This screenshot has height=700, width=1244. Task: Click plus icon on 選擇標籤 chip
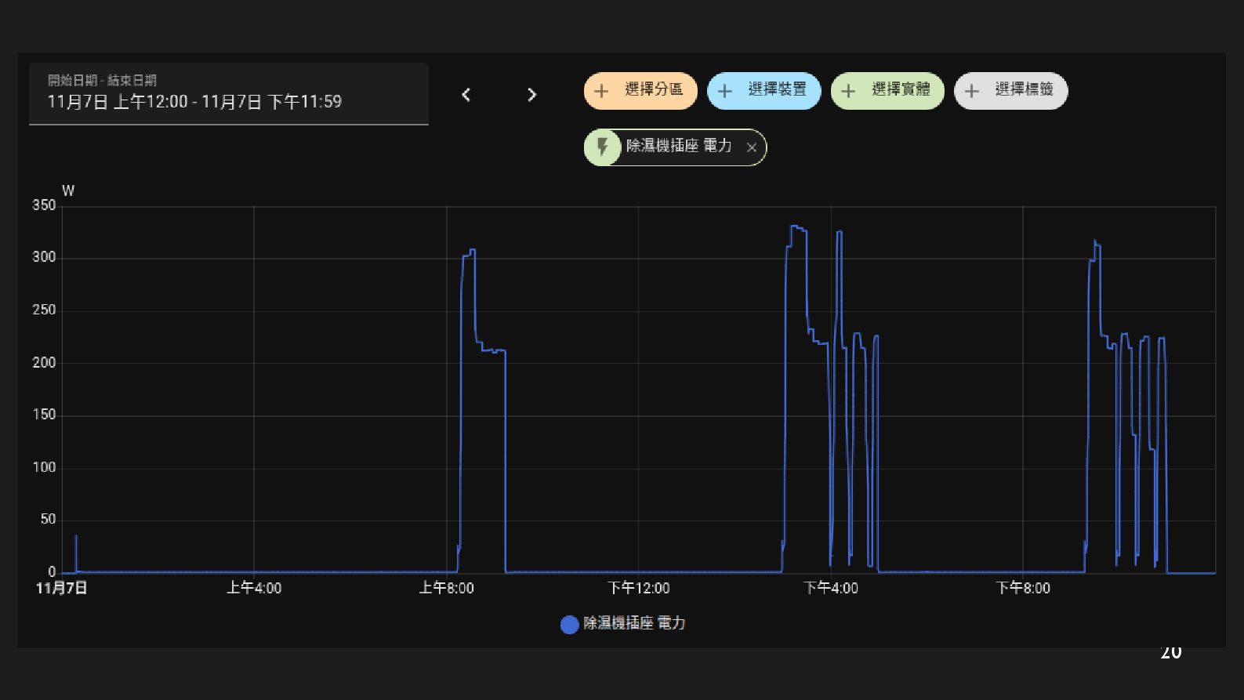click(972, 91)
